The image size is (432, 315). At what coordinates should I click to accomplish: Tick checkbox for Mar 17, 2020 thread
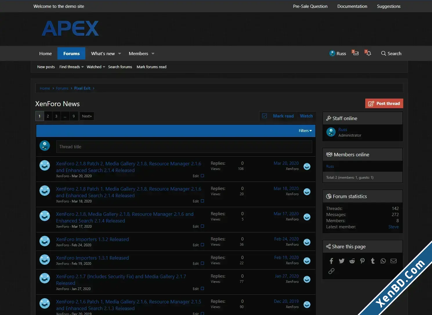203,226
